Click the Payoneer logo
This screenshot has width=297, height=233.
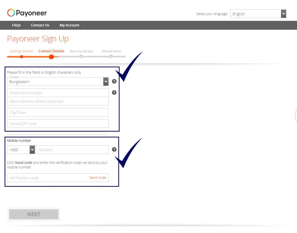(x=27, y=13)
